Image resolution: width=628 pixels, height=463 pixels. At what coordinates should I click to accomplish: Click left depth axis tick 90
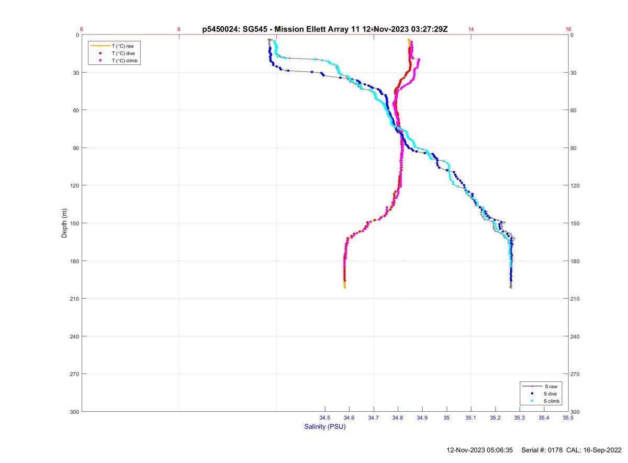tap(76, 148)
